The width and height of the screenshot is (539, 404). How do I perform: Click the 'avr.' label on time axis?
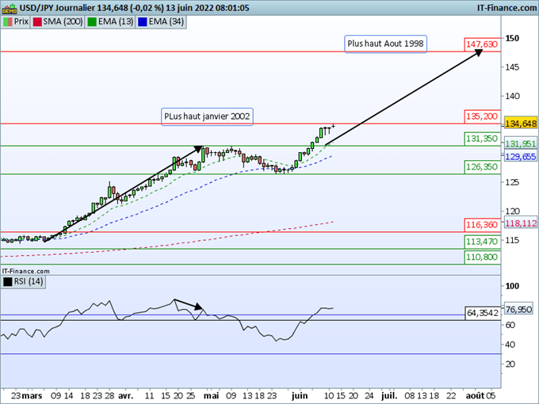click(125, 396)
